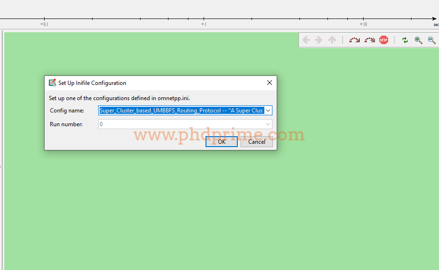This screenshot has width=439, height=270.
Task: Click the 'Set up one of the configurations' text
Action: coord(119,98)
